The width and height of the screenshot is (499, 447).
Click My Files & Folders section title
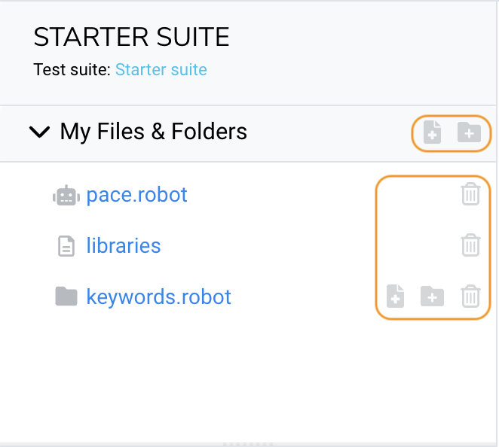153,132
